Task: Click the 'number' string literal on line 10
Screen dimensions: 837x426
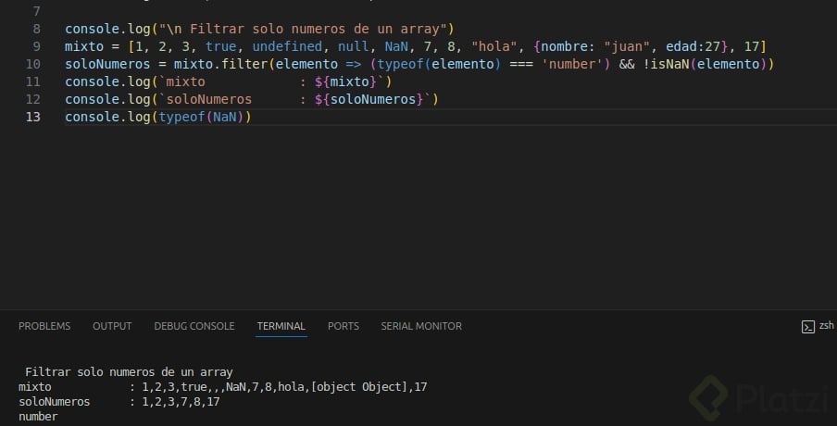Action: coord(571,64)
